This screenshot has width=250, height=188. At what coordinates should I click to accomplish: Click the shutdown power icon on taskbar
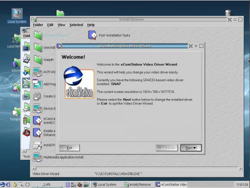(27, 184)
